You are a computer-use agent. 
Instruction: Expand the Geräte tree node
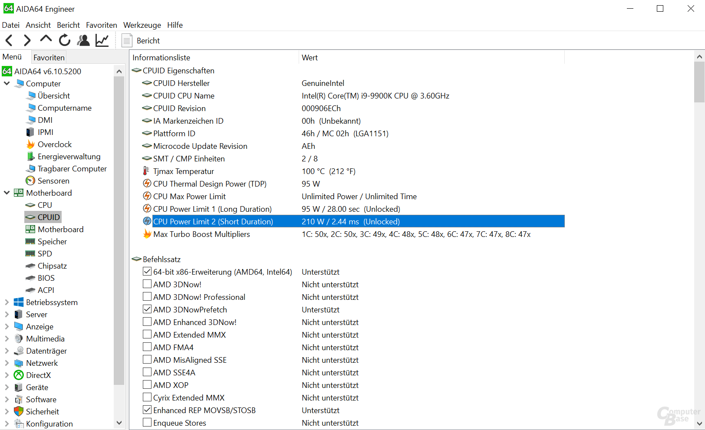click(7, 387)
